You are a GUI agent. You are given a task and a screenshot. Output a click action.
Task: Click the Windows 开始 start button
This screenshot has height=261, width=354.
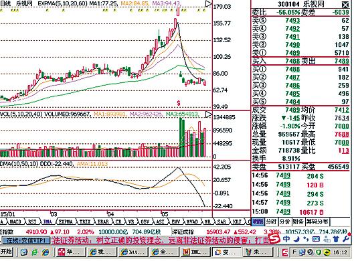(x=7, y=252)
